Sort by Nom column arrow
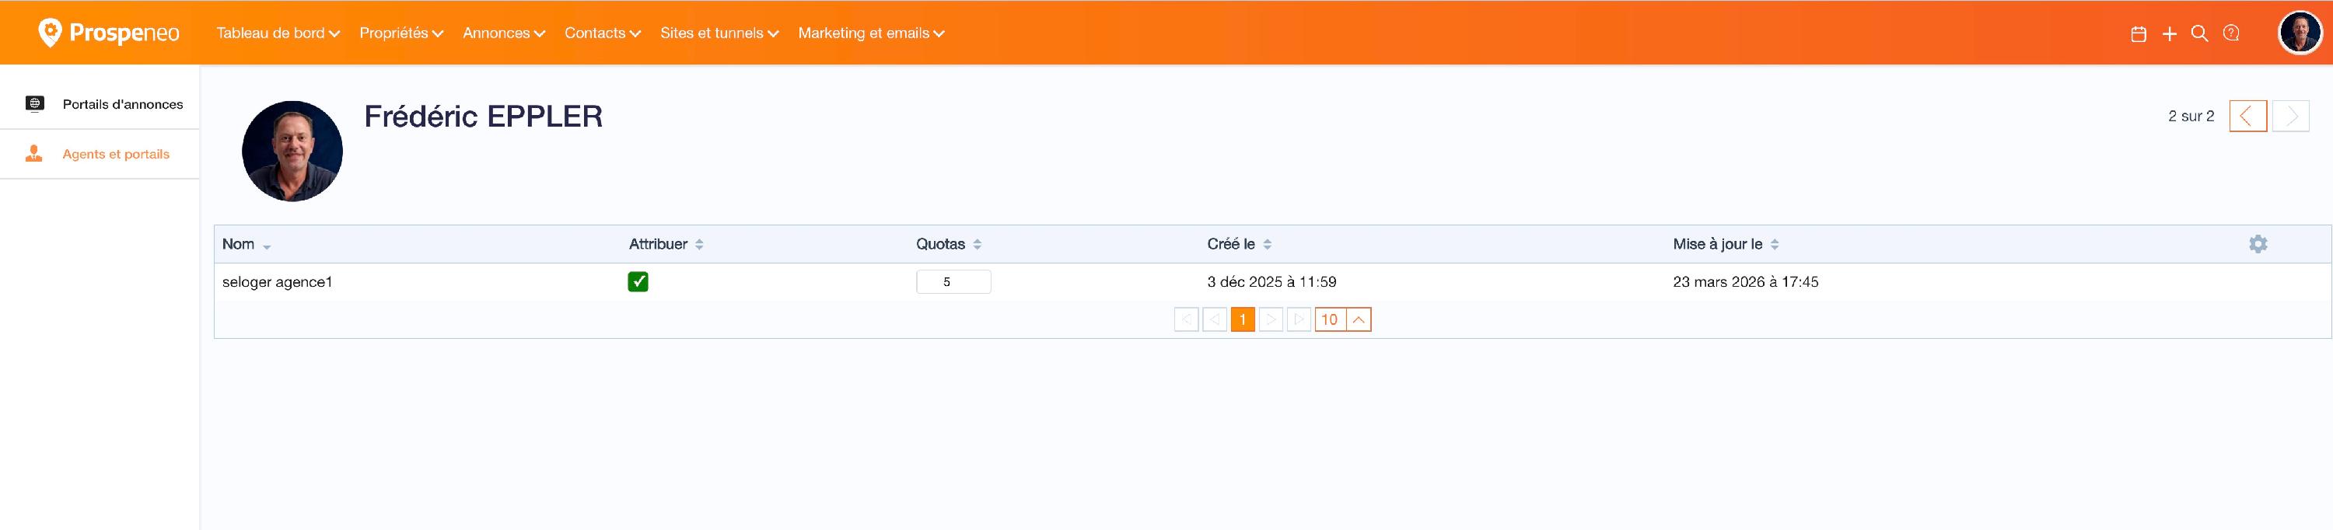This screenshot has height=530, width=2333. coord(266,246)
